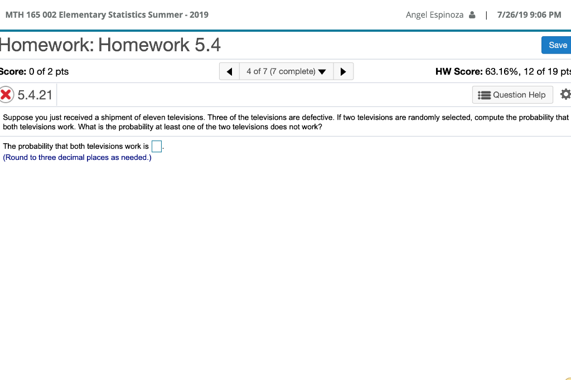Select the 5.4.21 question label
The height and width of the screenshot is (380, 571).
35,95
